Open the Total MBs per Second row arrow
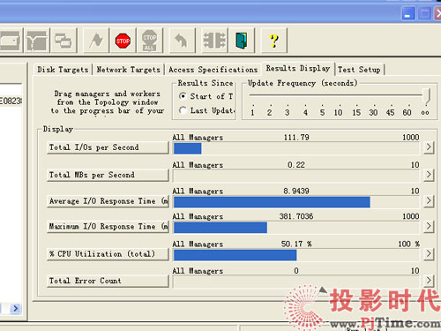 429,175
